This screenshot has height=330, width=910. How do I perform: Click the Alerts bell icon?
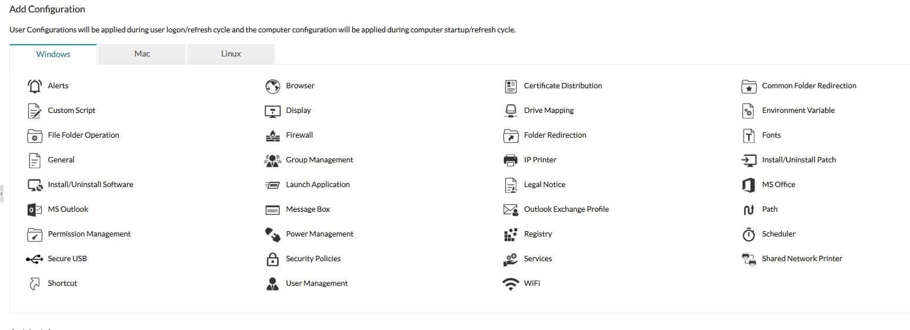[35, 86]
